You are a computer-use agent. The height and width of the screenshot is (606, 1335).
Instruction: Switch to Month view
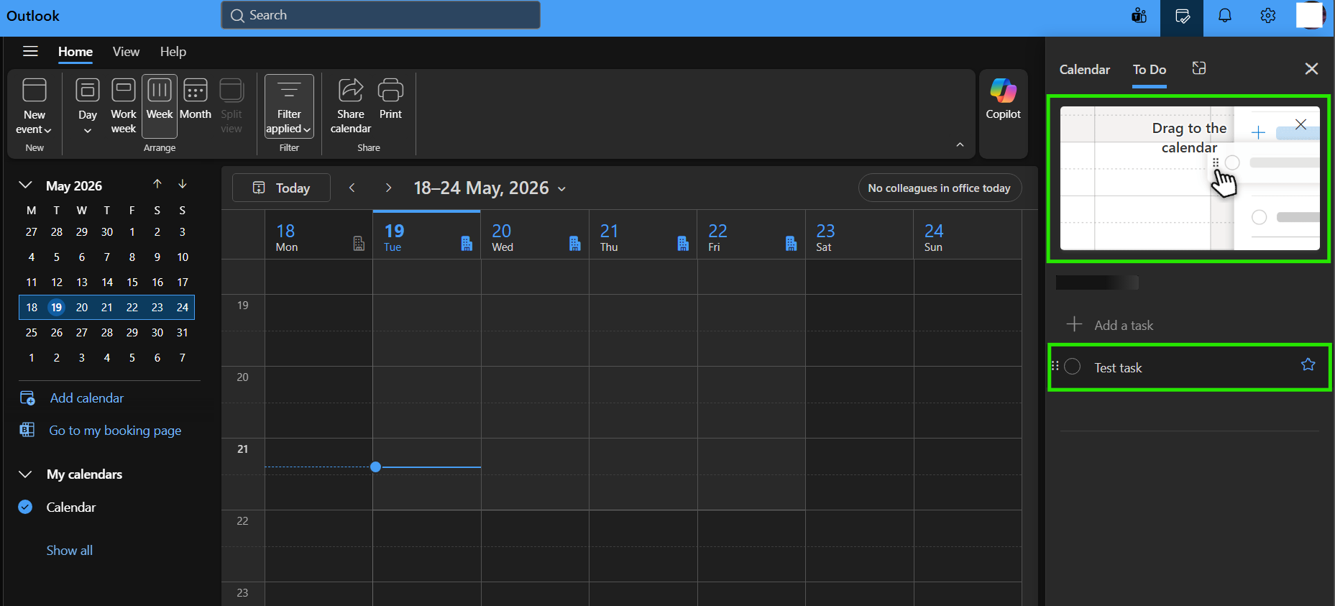pos(196,99)
